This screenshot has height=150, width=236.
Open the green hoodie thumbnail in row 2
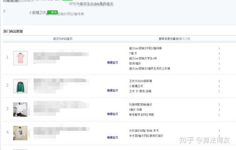pos(20,86)
